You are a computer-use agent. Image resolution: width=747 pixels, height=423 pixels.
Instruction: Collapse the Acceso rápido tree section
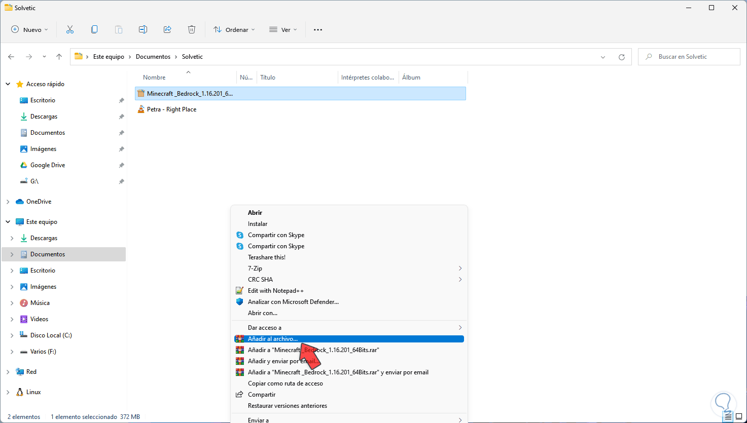pos(8,84)
